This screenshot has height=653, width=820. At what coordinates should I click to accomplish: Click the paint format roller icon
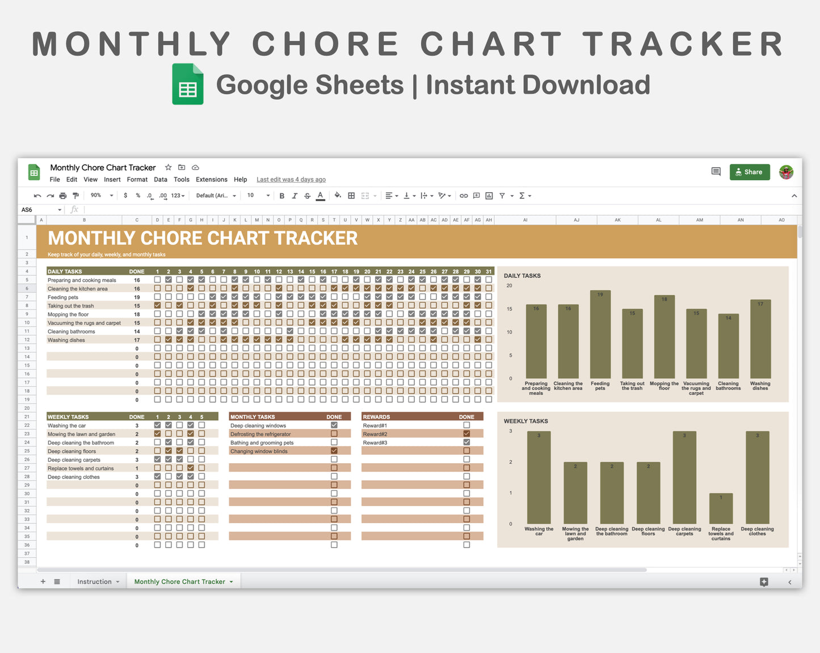75,196
